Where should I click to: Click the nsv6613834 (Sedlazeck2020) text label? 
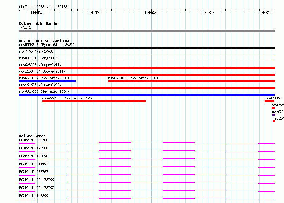tap(44, 78)
